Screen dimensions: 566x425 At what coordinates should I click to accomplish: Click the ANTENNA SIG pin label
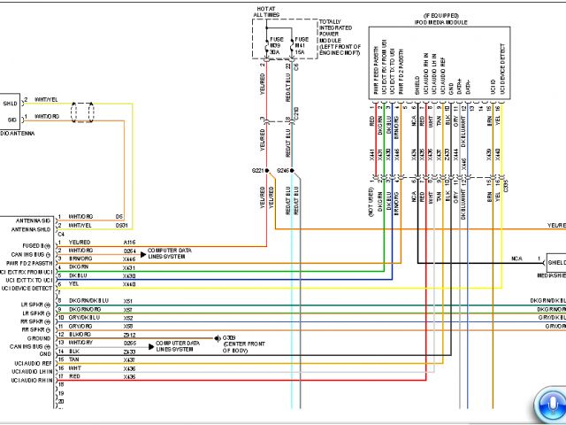click(29, 218)
